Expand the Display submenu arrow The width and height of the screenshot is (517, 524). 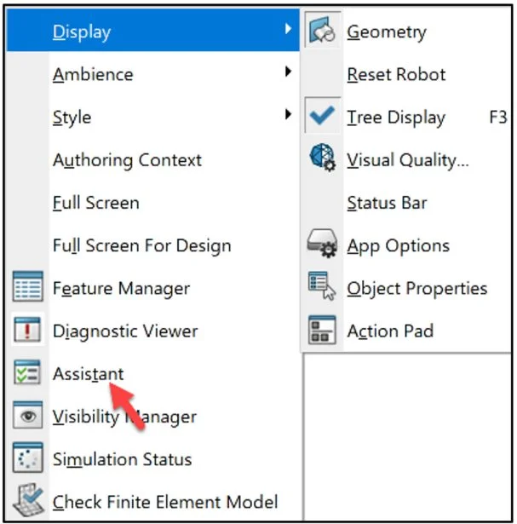coord(290,32)
